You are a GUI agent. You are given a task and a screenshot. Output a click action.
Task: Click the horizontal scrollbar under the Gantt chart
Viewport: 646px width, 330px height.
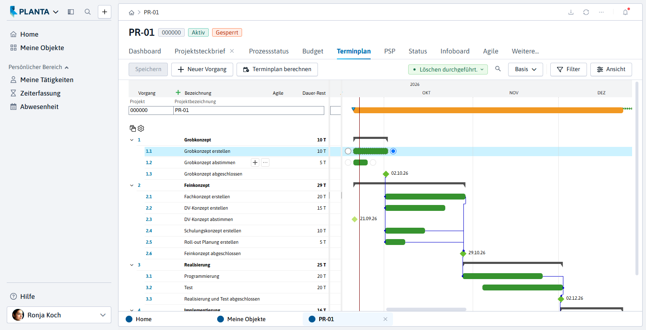click(426, 309)
